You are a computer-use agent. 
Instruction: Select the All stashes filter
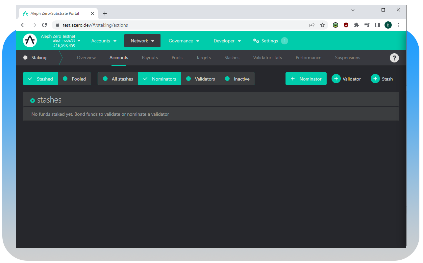[x=118, y=79]
